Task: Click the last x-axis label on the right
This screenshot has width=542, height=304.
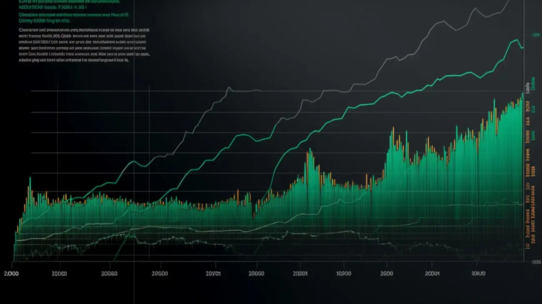Action: [478, 274]
